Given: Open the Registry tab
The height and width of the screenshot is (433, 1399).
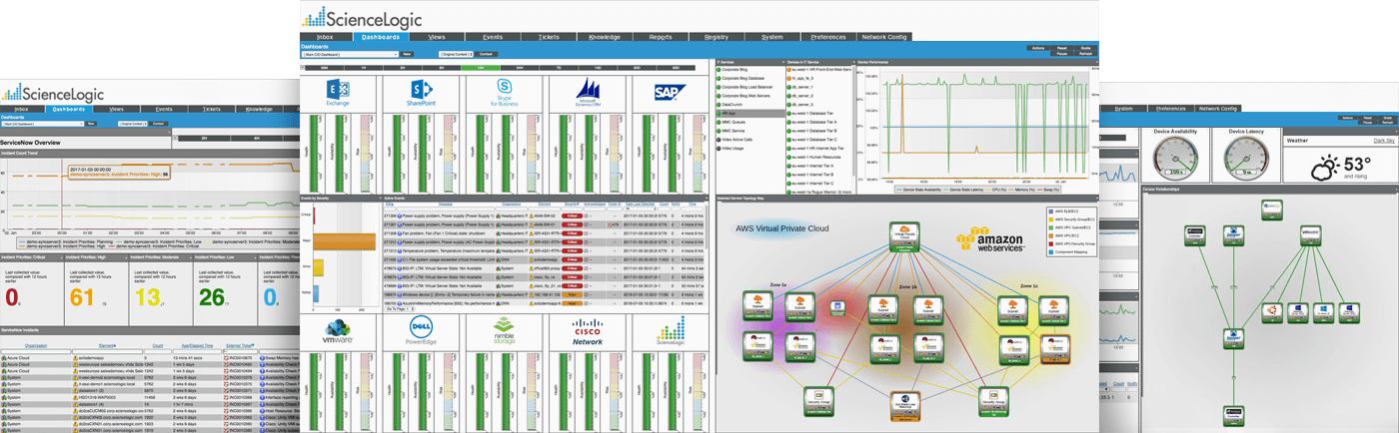Looking at the screenshot, I should (716, 37).
